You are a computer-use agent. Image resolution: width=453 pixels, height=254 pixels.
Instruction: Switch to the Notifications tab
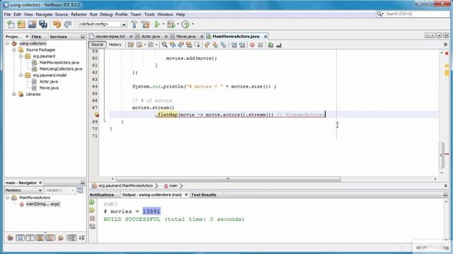click(x=102, y=195)
